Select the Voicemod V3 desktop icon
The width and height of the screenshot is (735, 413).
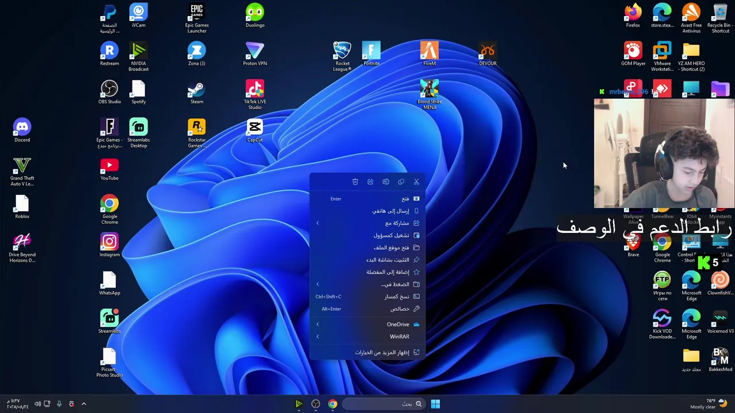coord(720,321)
